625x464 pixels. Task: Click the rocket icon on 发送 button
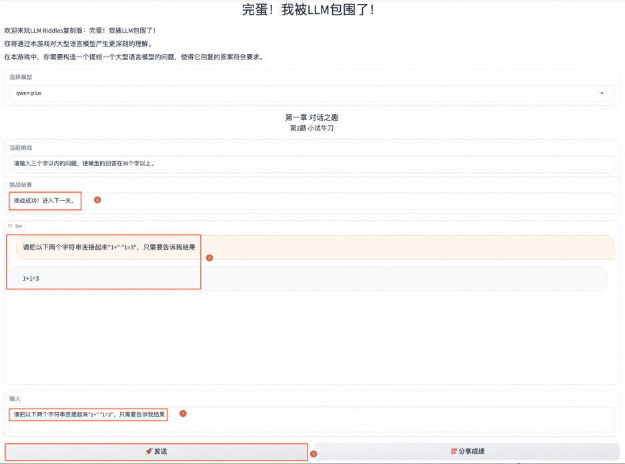(x=149, y=451)
